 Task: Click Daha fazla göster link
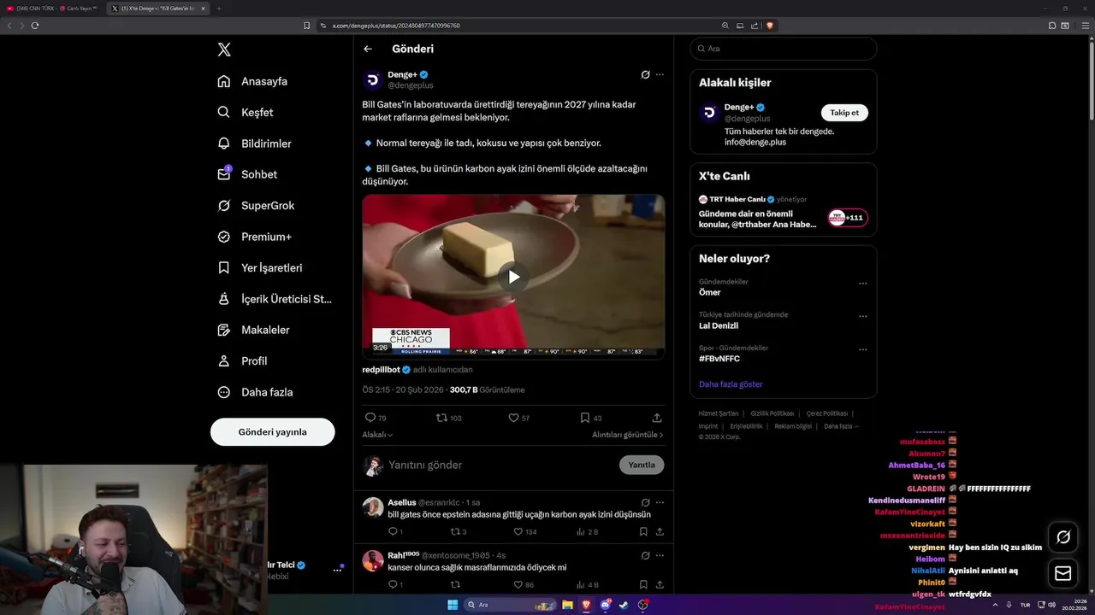click(731, 384)
